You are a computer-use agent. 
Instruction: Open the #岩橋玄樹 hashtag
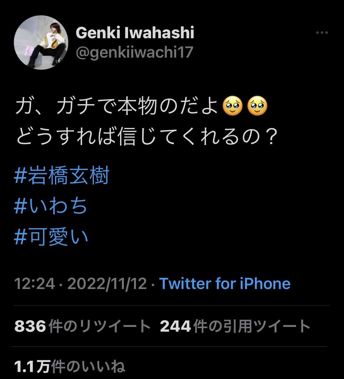click(62, 175)
